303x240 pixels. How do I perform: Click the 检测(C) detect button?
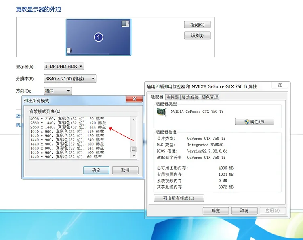(x=197, y=25)
